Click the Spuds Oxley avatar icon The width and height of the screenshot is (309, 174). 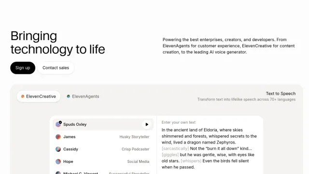pos(58,124)
